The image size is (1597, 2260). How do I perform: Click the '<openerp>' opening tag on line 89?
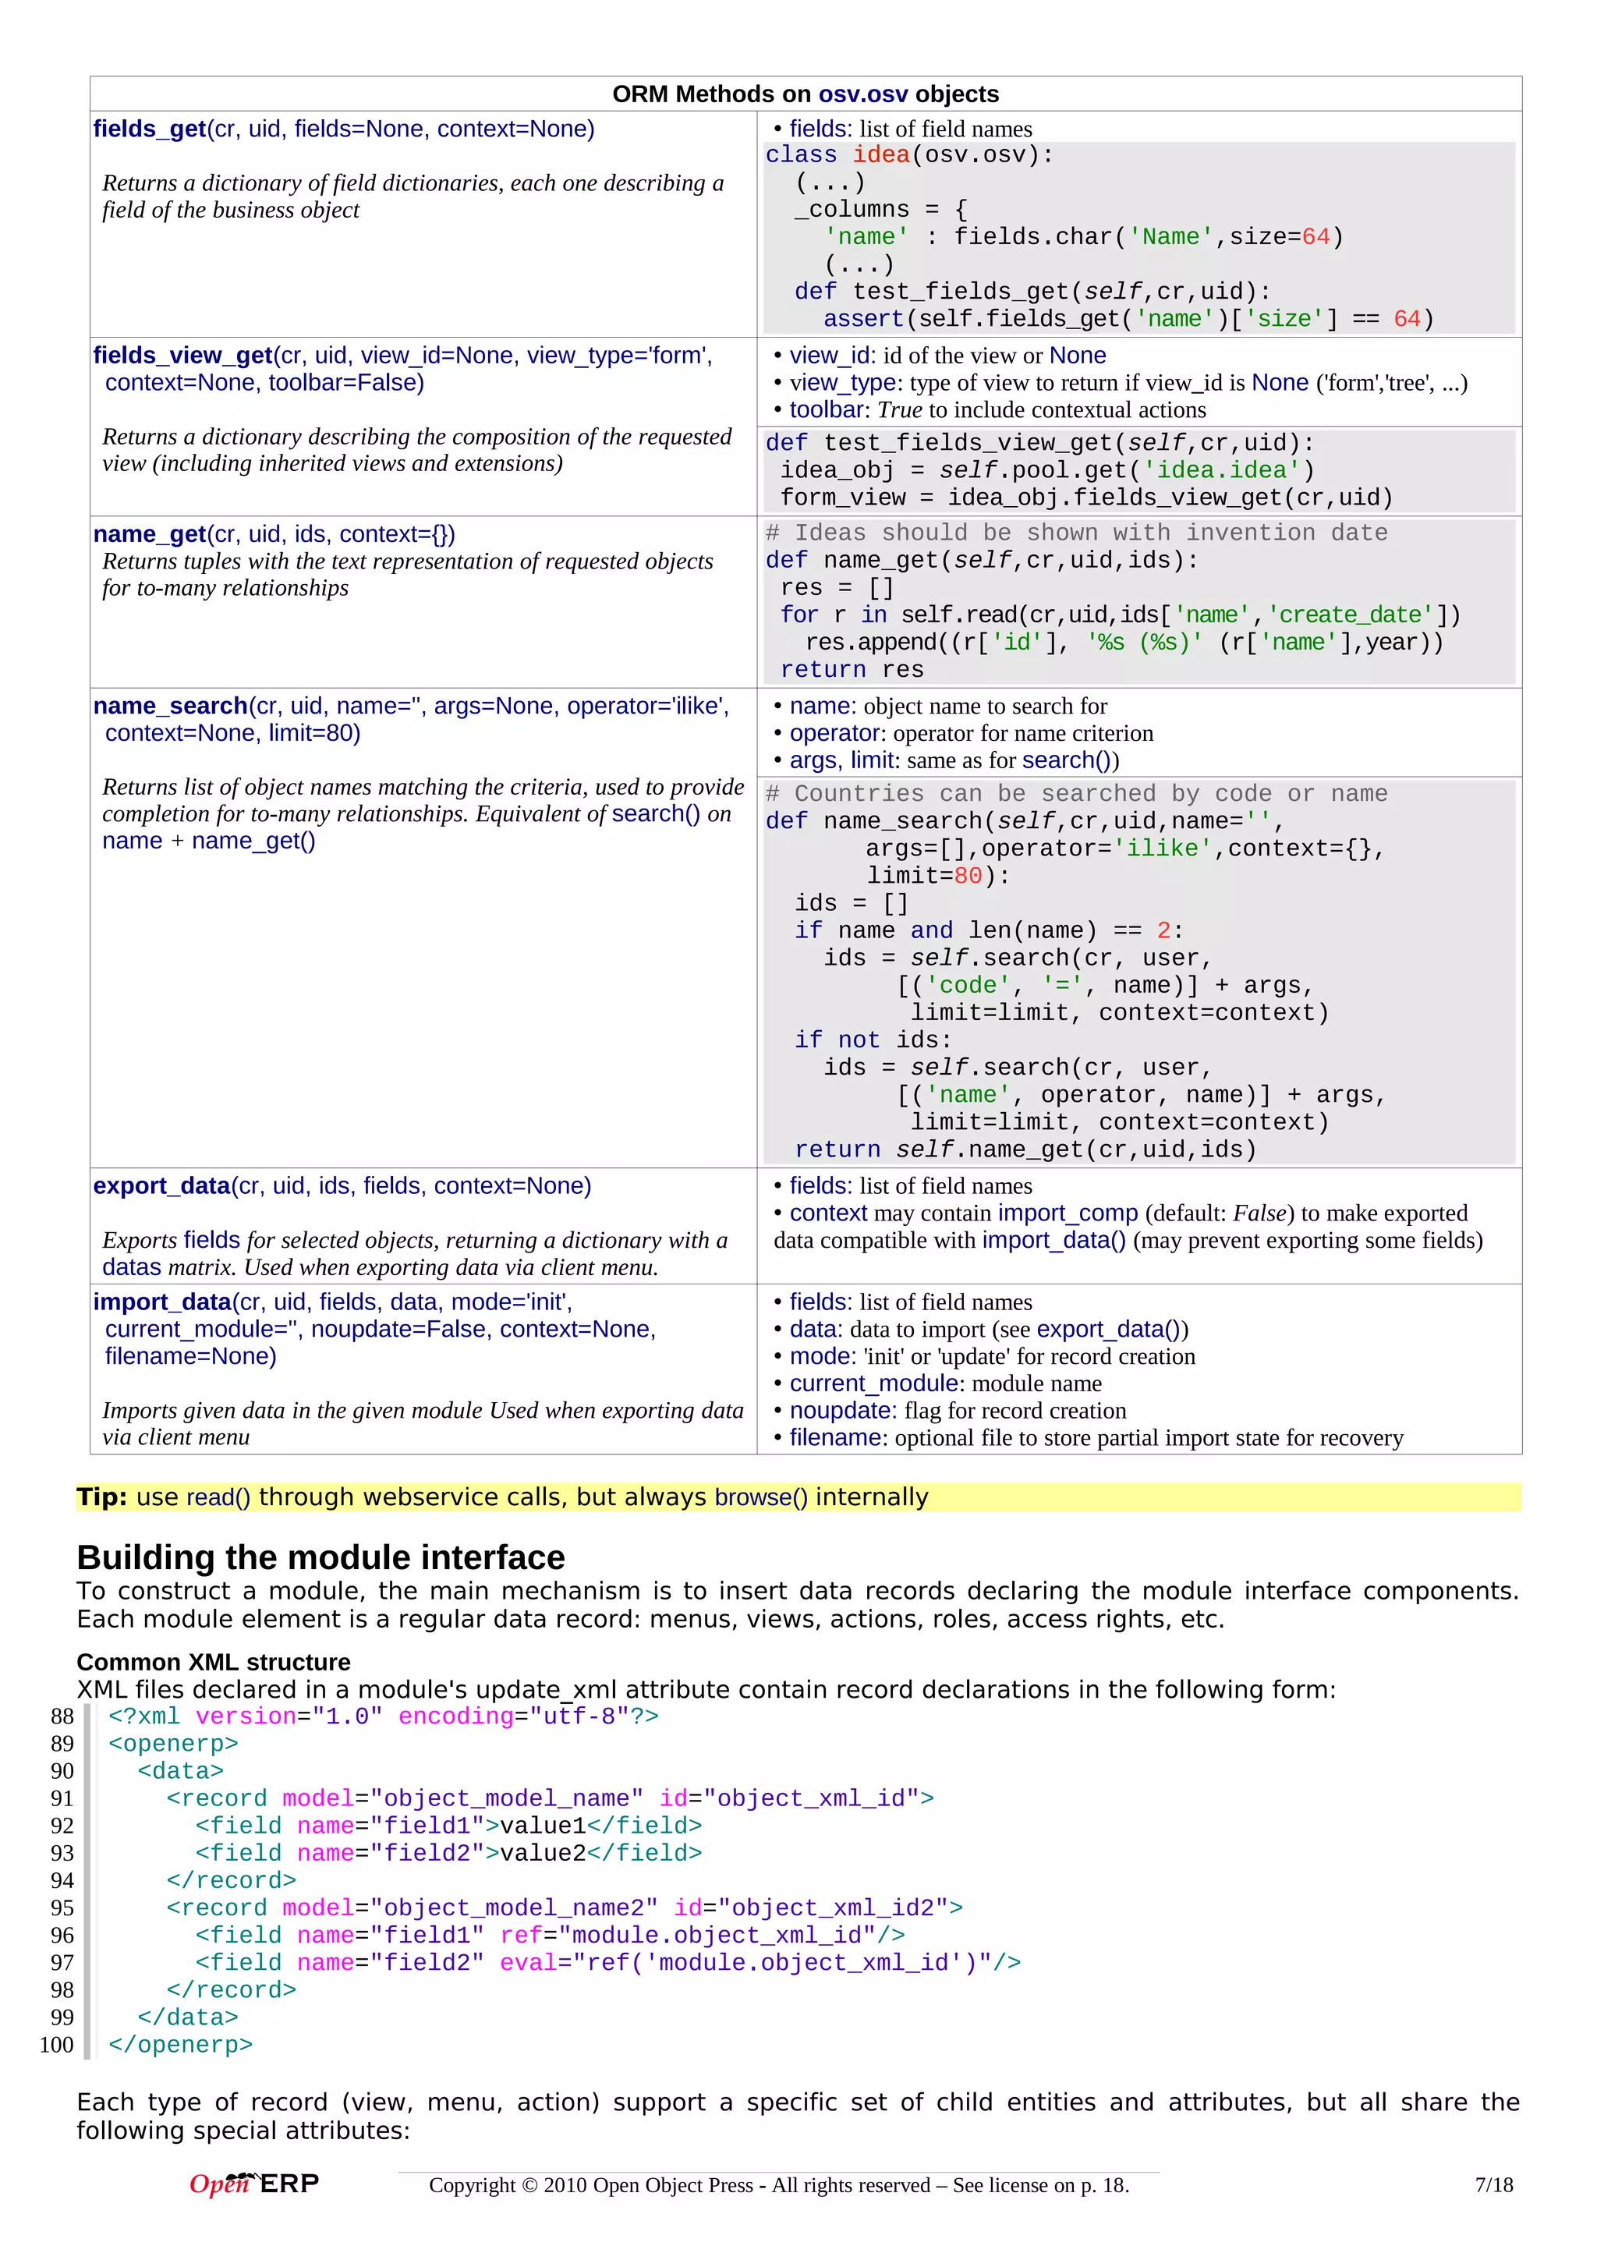coord(173,1745)
